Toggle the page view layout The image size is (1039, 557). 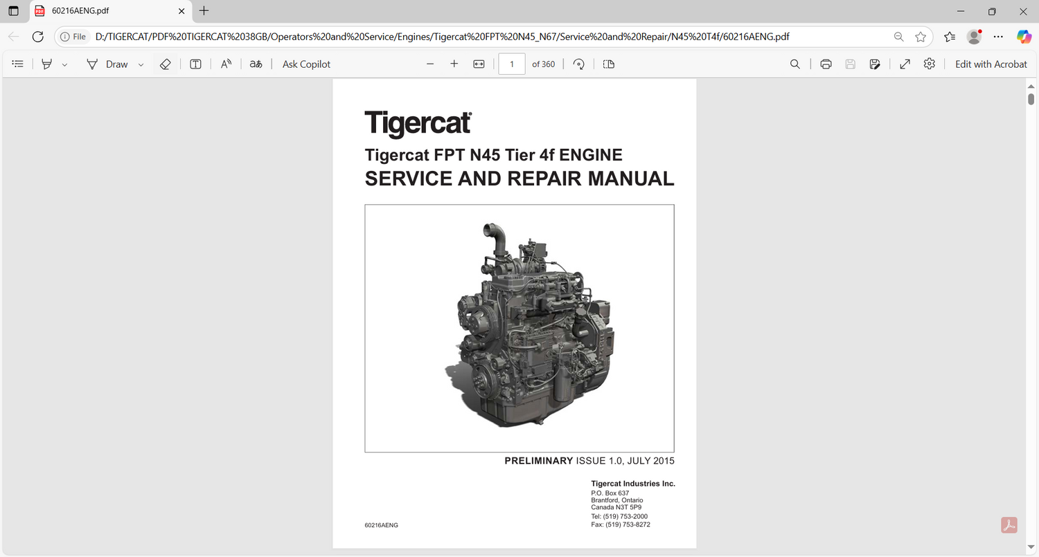coord(609,64)
